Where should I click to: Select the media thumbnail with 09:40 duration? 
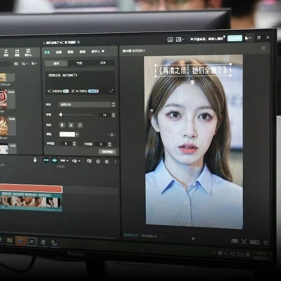pos(8,126)
